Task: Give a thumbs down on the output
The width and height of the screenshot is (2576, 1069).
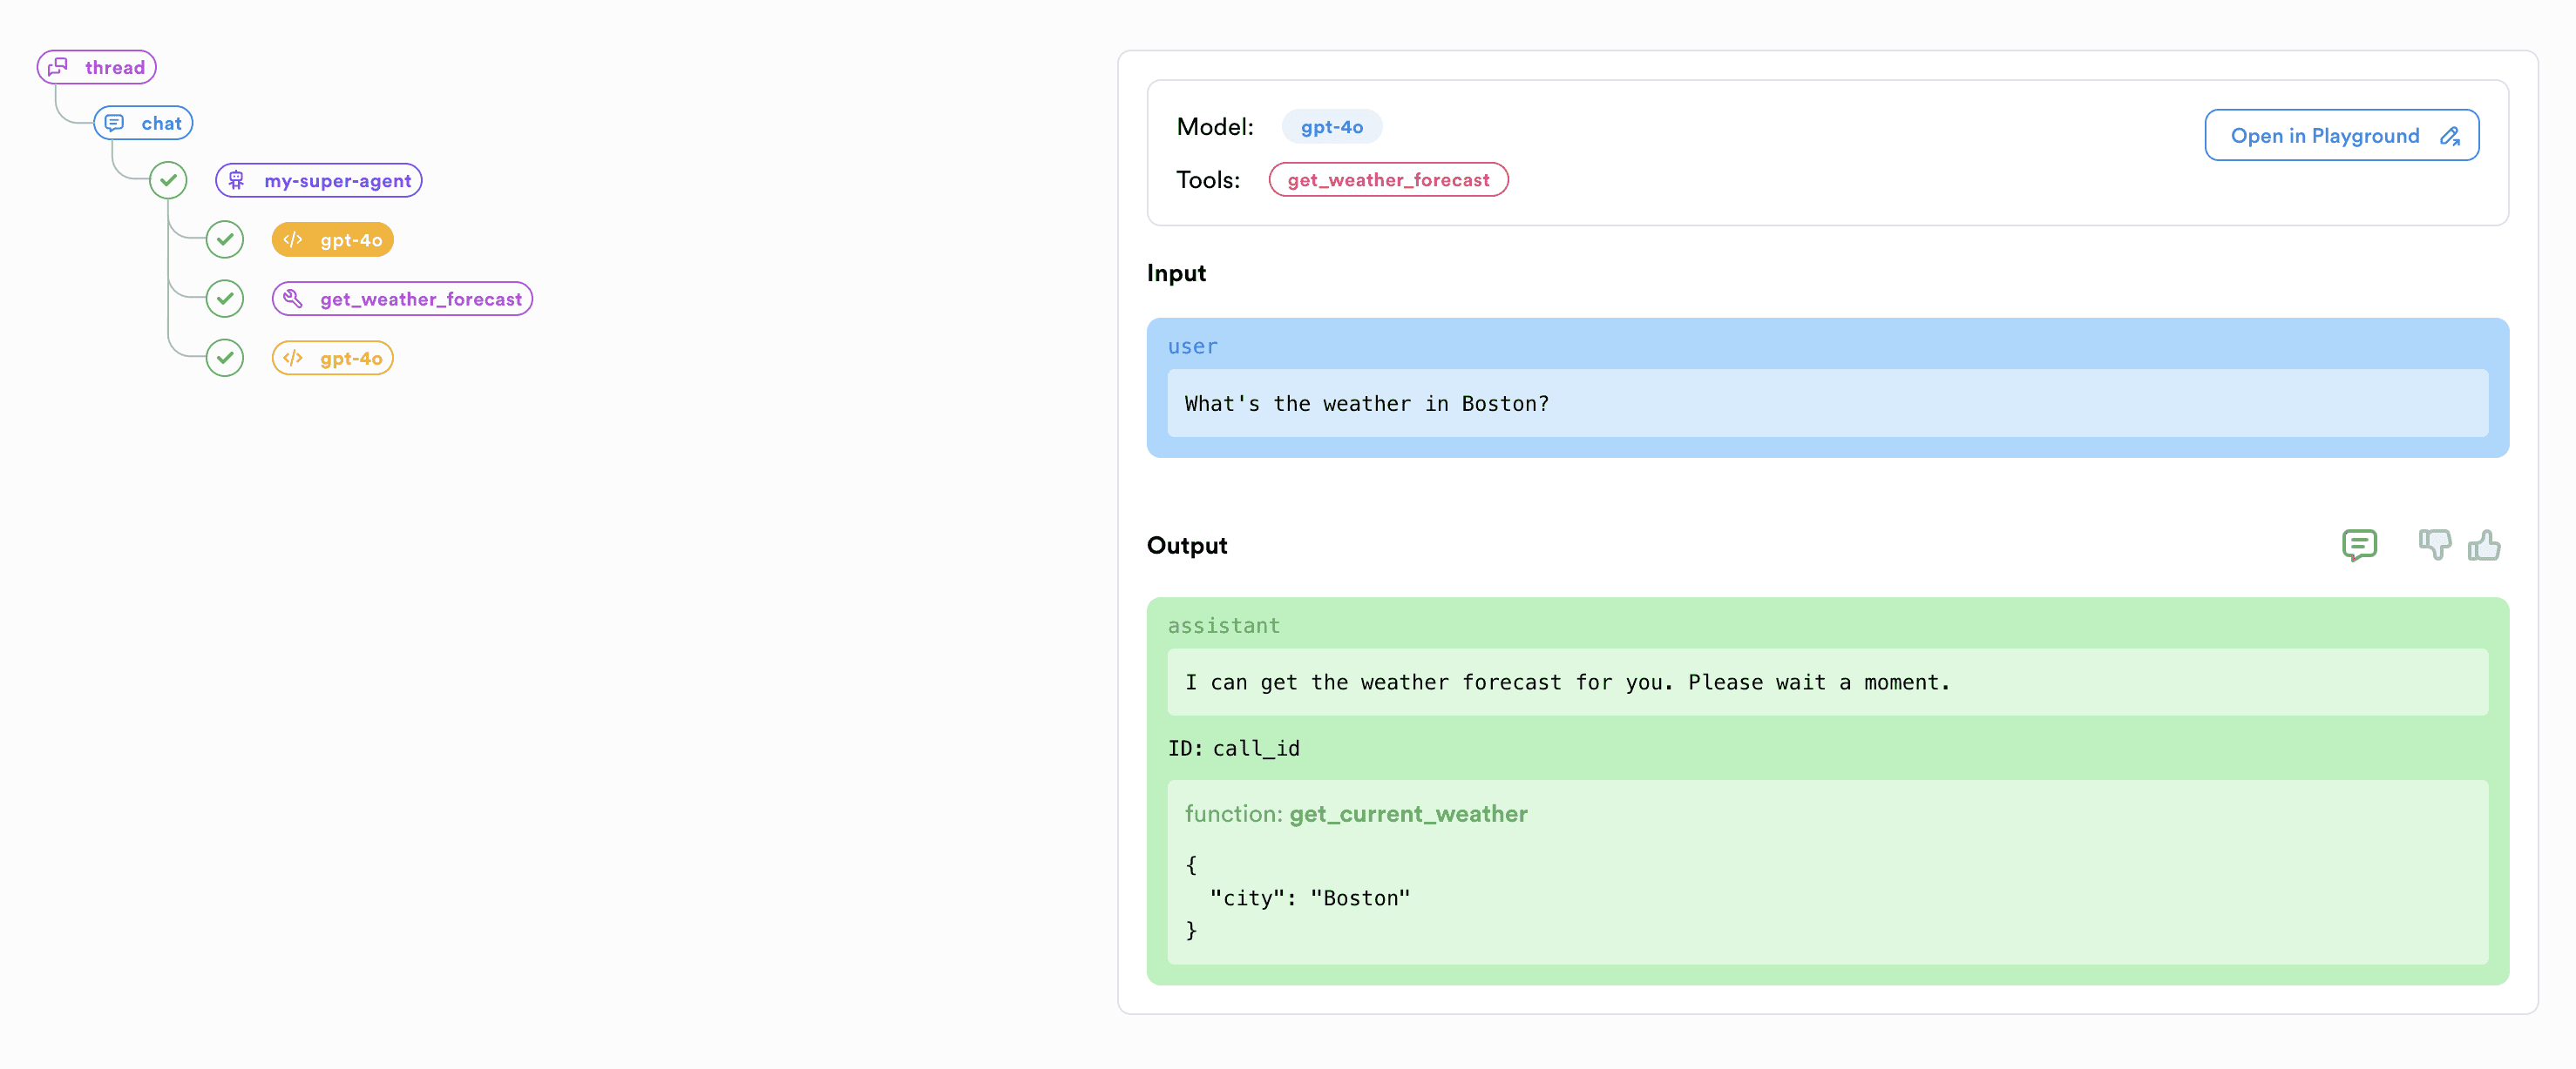Action: pos(2437,546)
